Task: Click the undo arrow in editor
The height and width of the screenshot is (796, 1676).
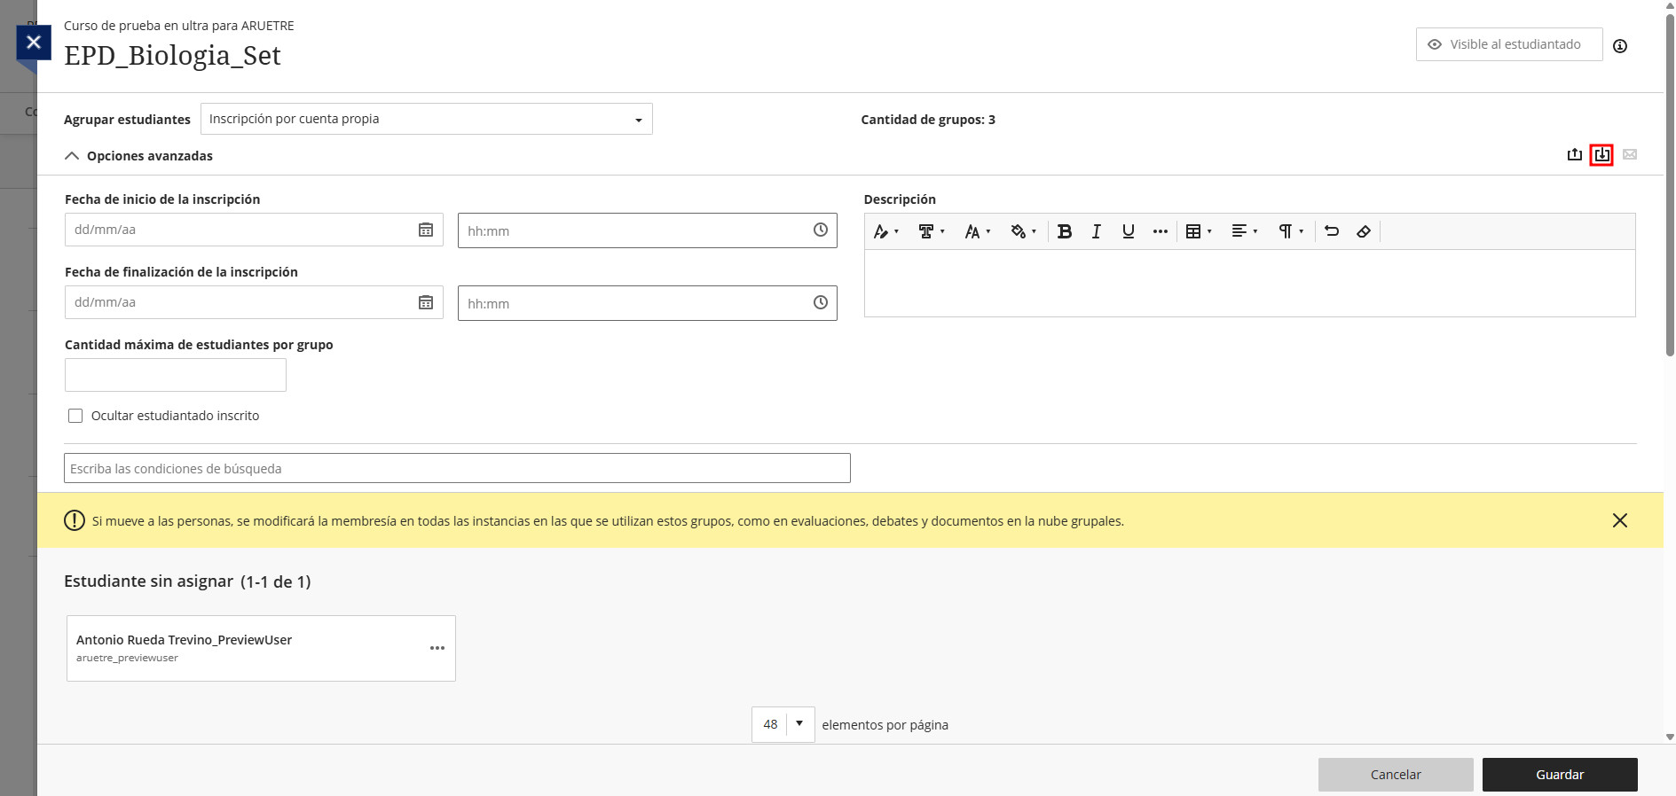Action: [x=1332, y=231]
